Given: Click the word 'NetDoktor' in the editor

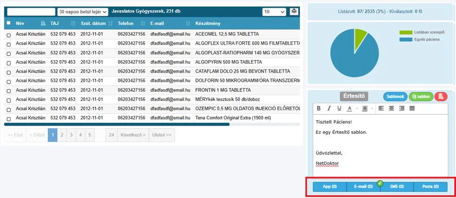Looking at the screenshot, I should tap(327, 163).
